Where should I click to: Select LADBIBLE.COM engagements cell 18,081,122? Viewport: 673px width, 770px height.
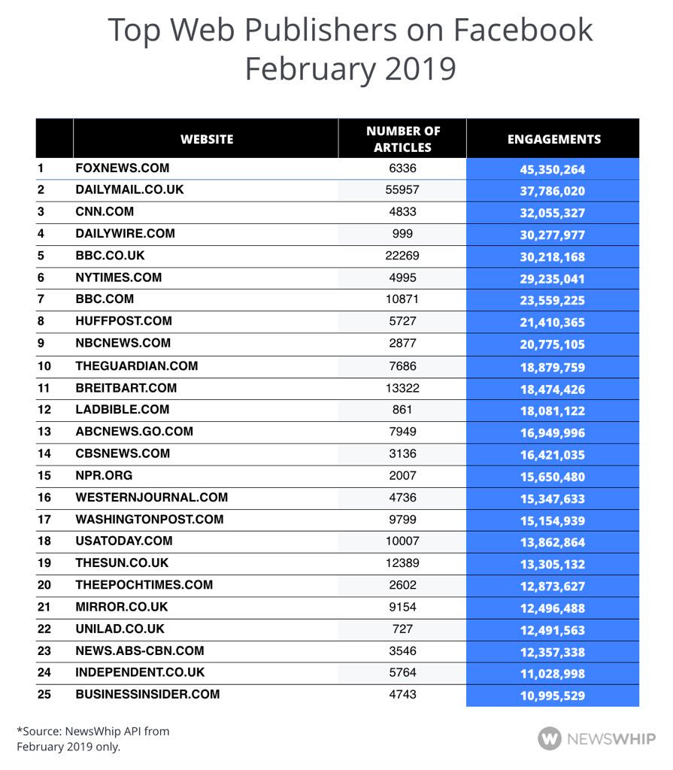[x=553, y=411]
